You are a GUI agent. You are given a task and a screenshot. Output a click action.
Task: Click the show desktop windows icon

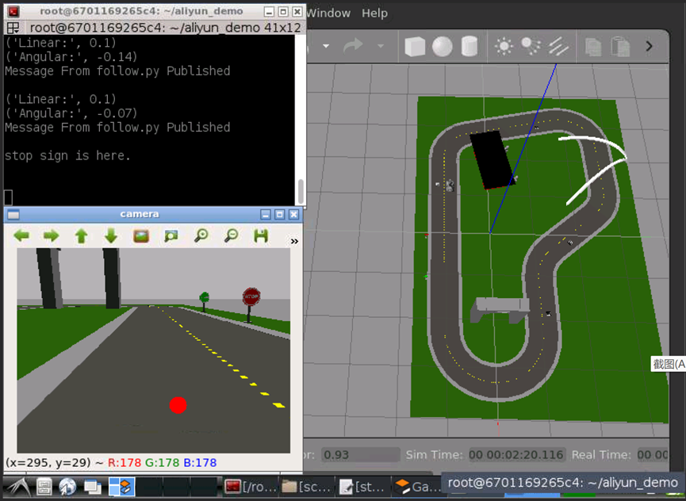pos(92,487)
